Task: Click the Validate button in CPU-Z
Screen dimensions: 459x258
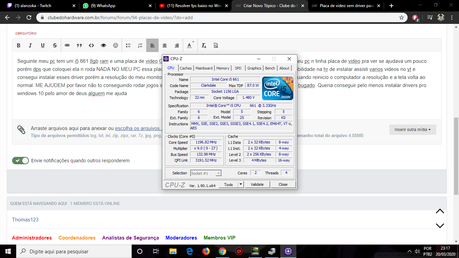Action: click(x=257, y=184)
